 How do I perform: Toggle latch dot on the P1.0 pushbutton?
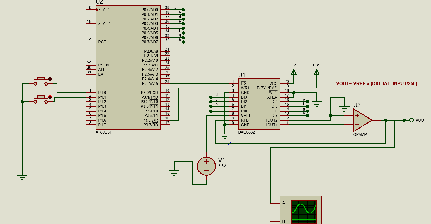[x=50, y=79]
